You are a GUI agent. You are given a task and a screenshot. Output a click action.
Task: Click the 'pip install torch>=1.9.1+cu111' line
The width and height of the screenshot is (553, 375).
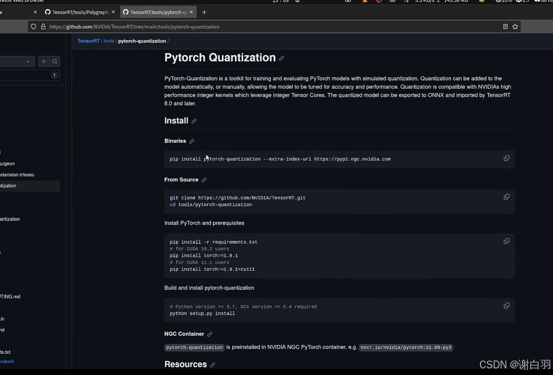pos(212,269)
